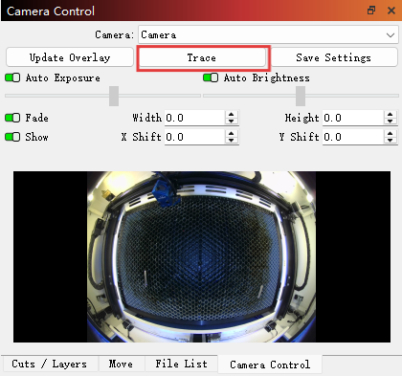Viewport: 402px width, 376px height.
Task: Switch to the Move tab
Action: 121,364
